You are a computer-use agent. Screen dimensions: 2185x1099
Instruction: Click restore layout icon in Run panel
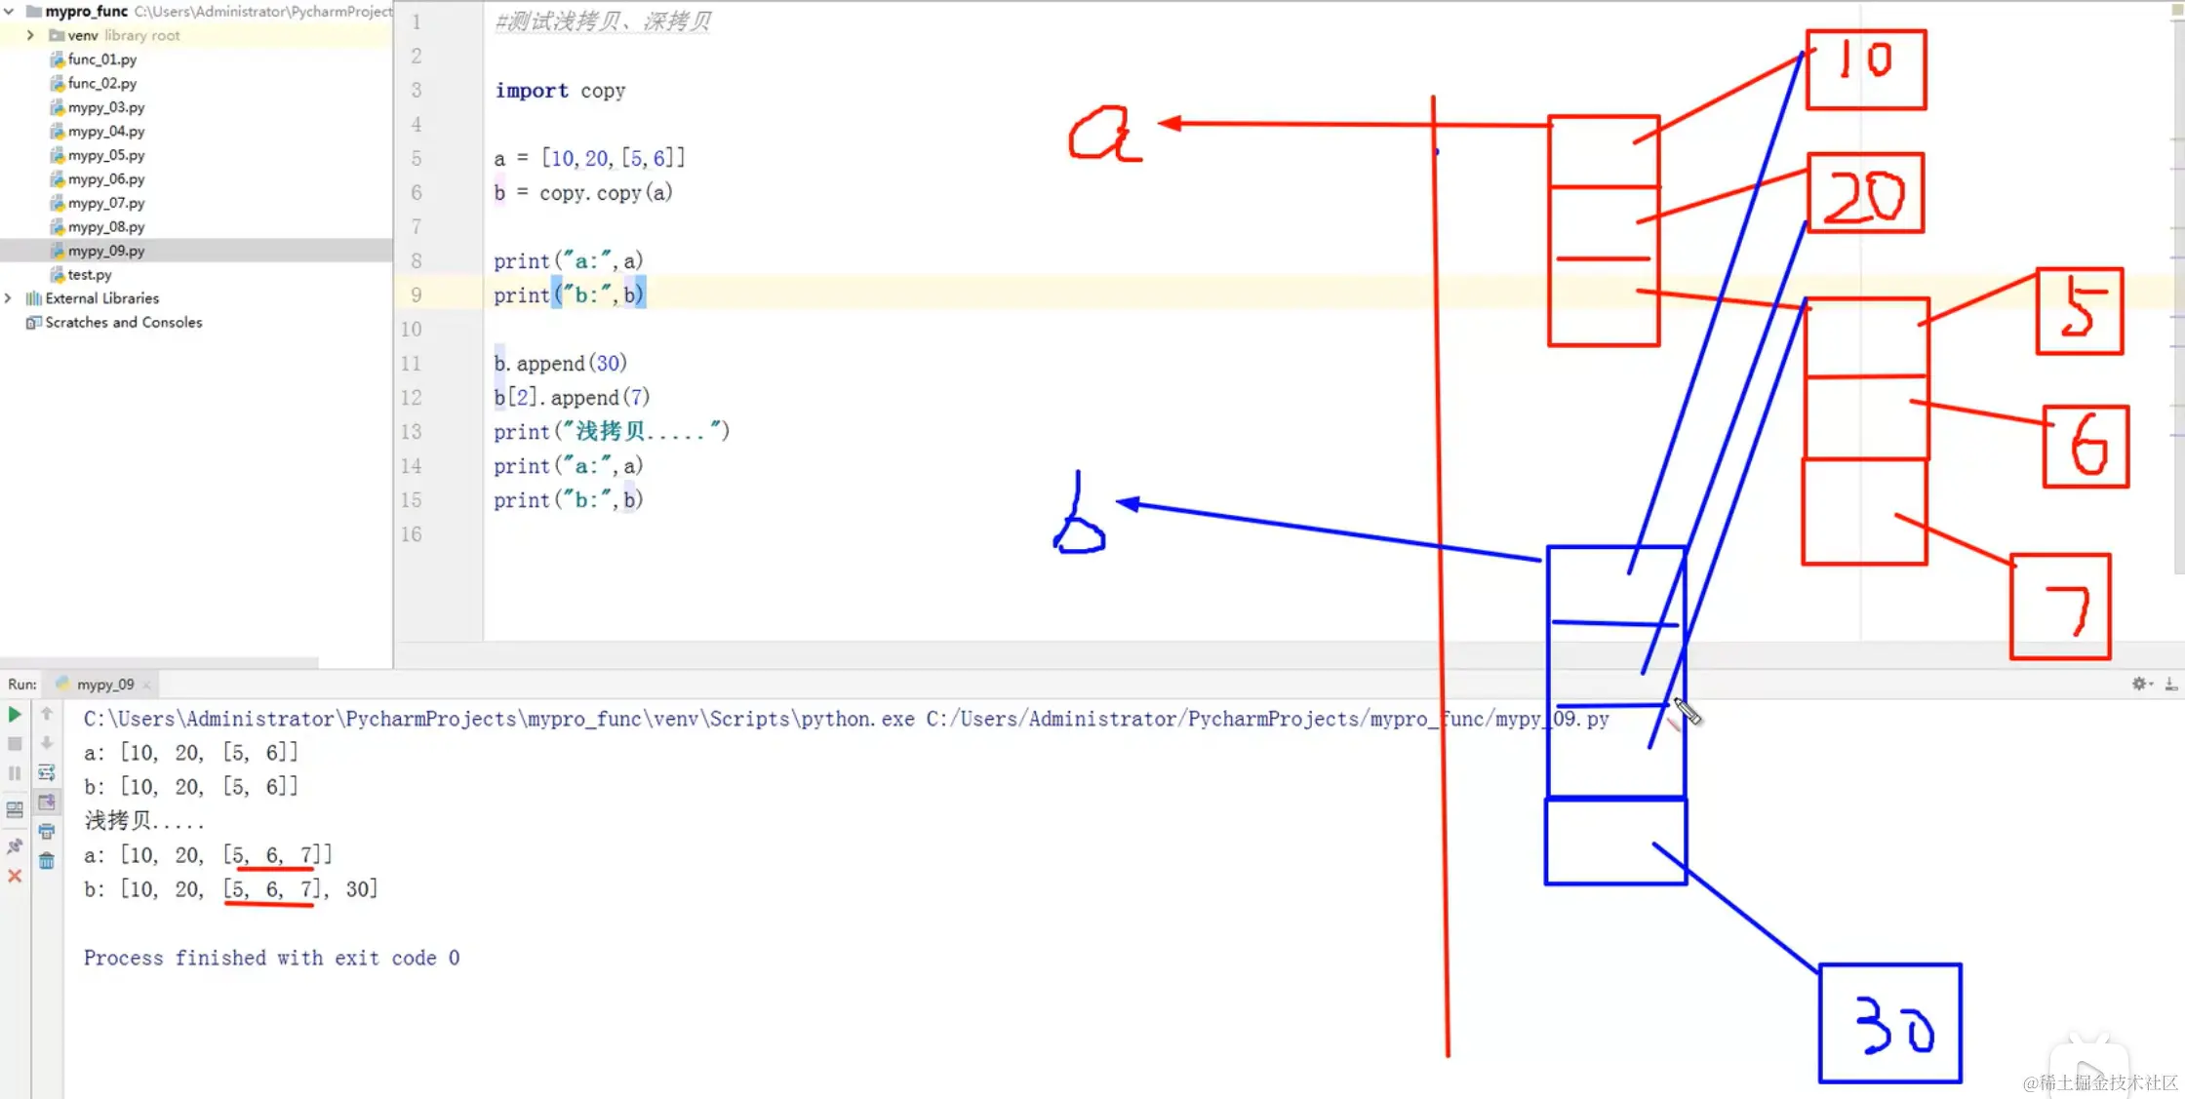point(15,809)
